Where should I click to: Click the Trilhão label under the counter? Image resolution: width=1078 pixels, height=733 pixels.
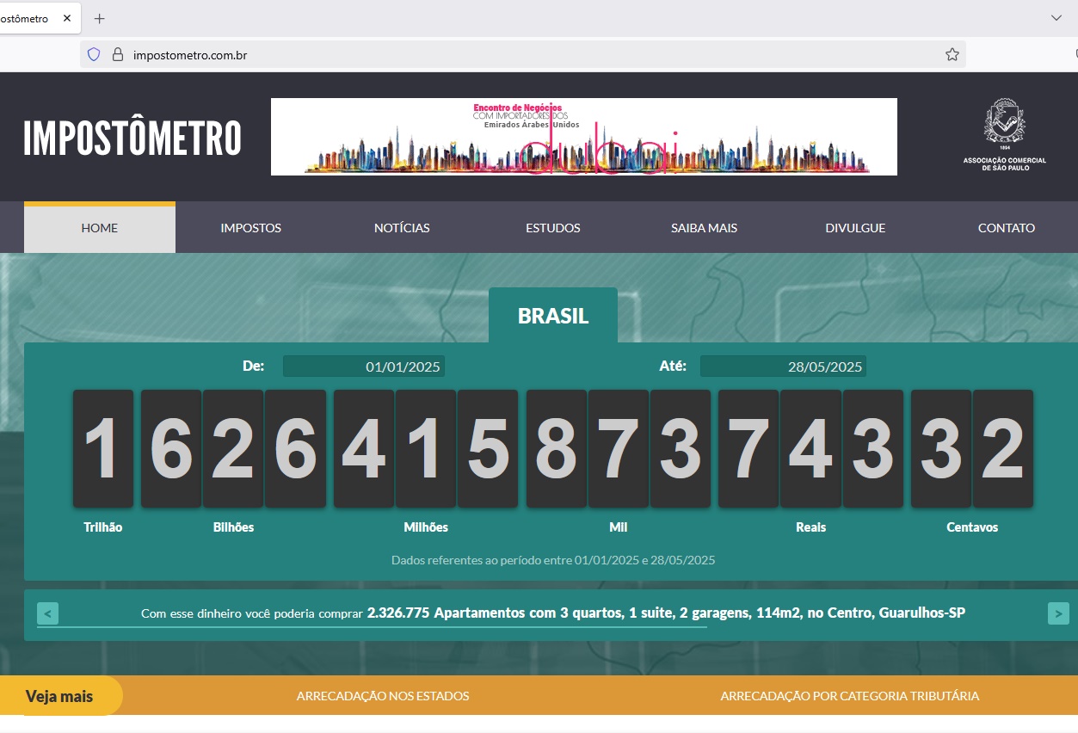tap(103, 527)
